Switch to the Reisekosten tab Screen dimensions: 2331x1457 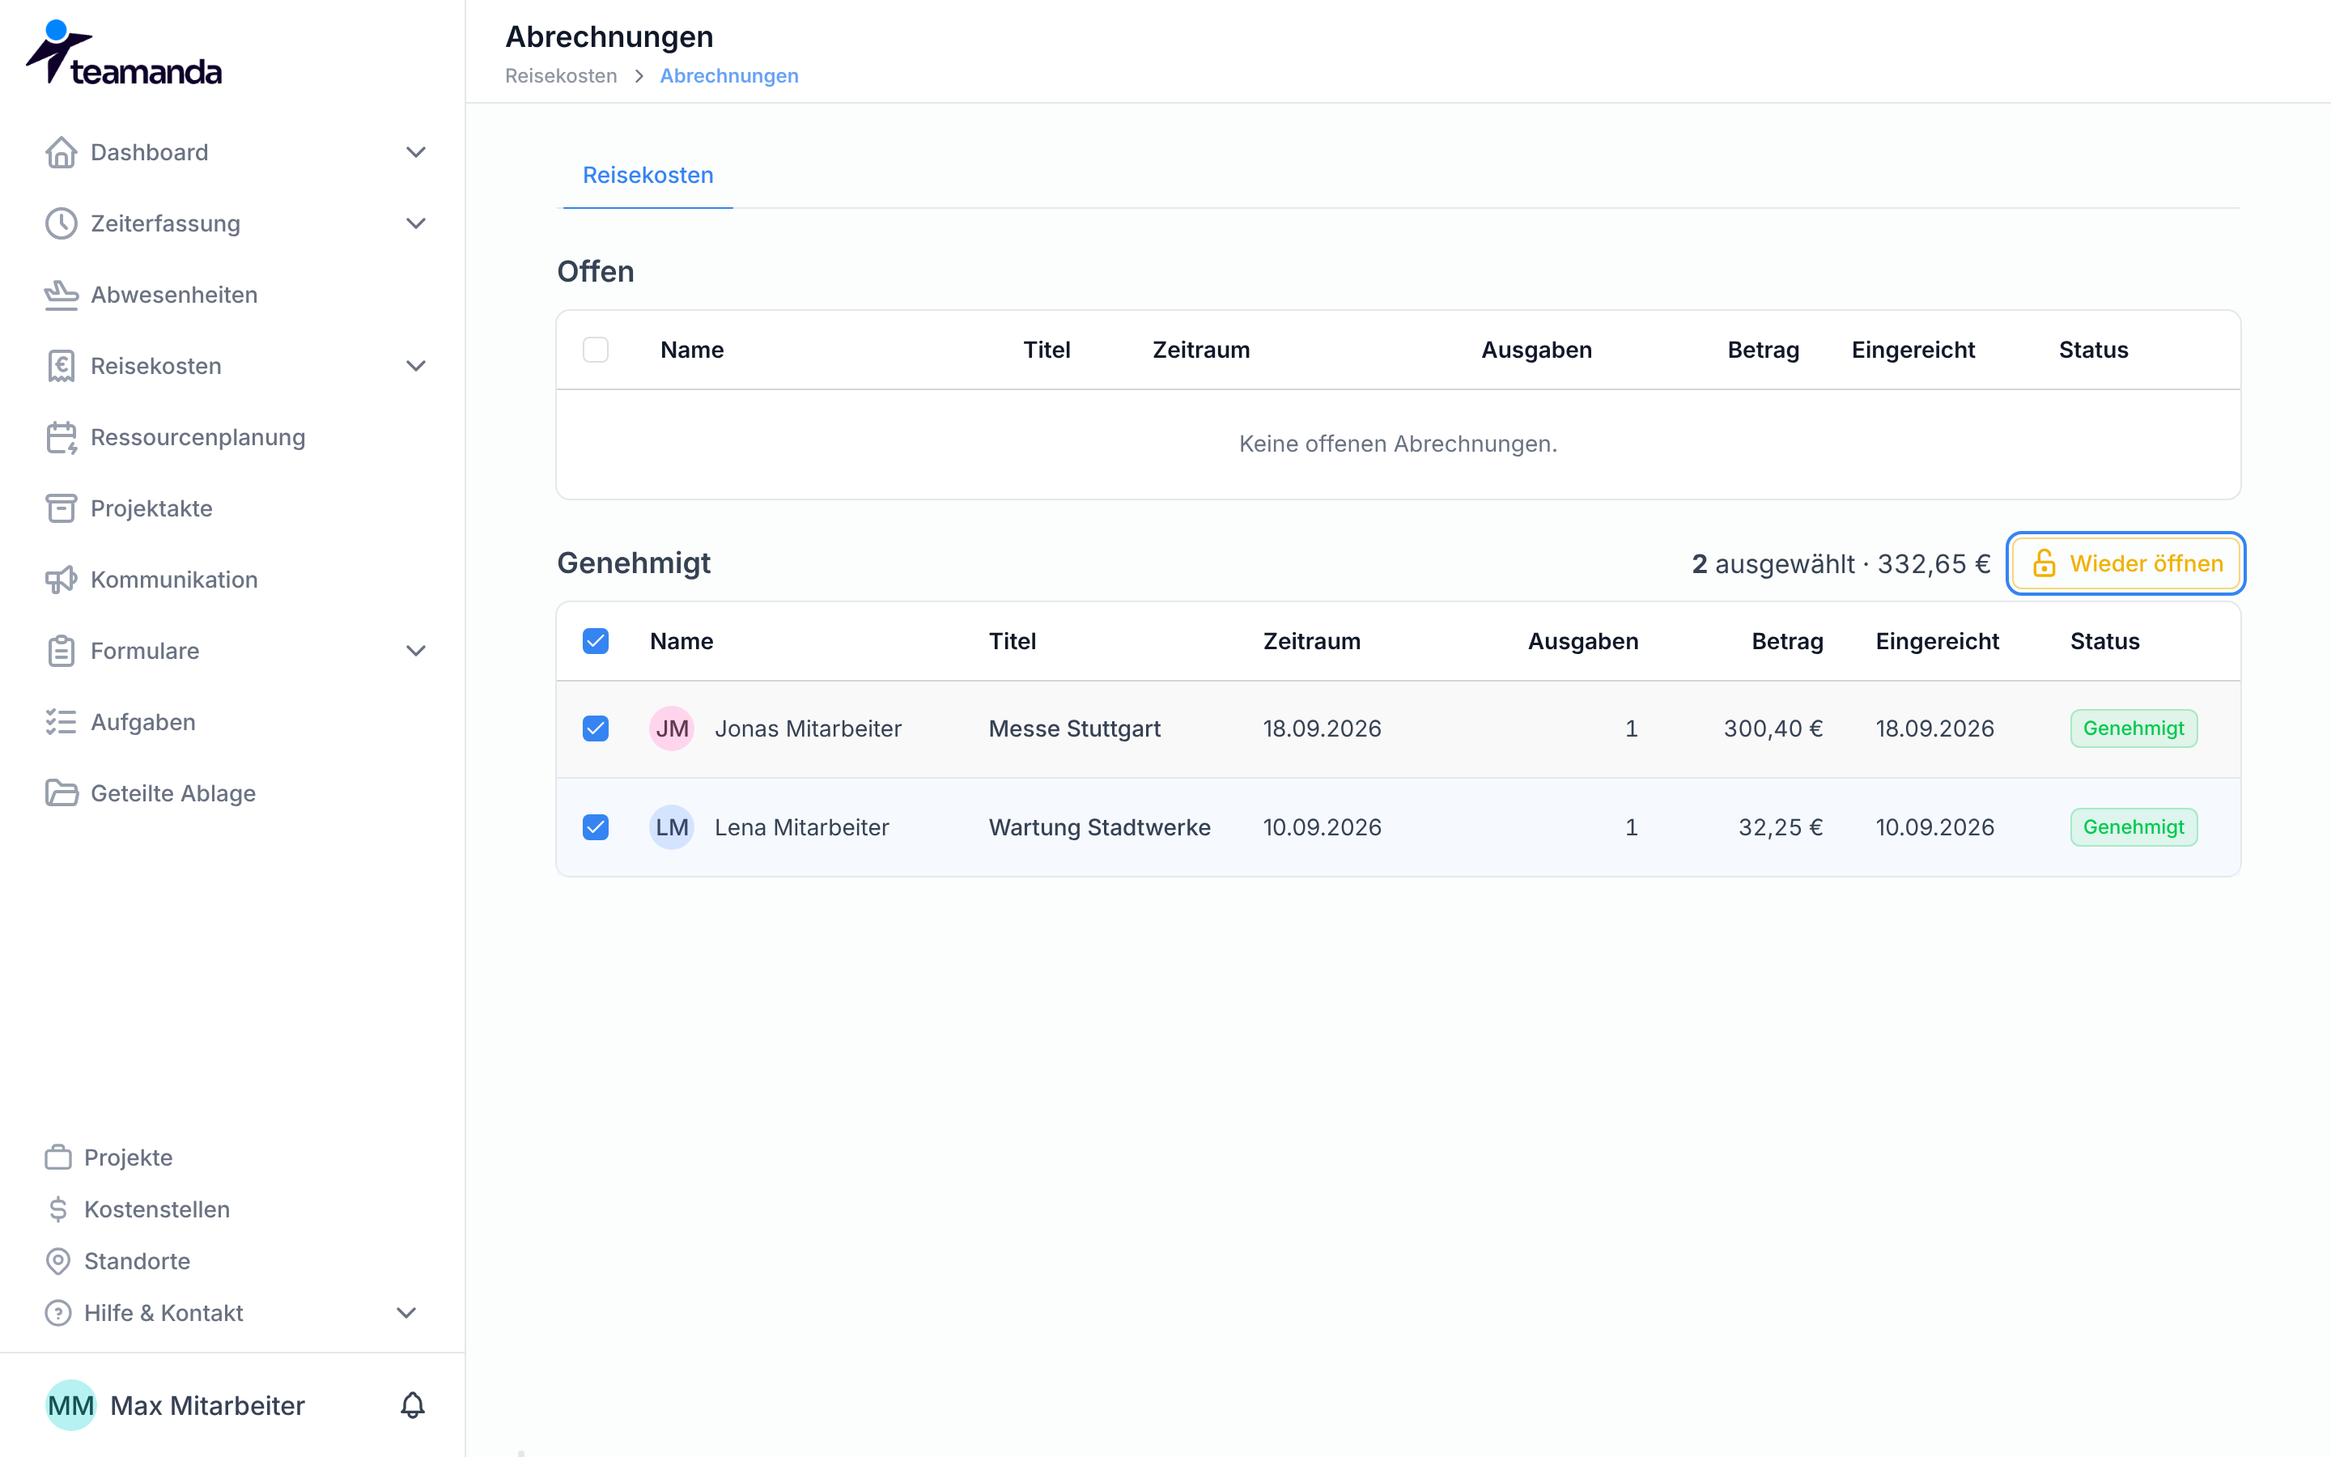click(647, 176)
